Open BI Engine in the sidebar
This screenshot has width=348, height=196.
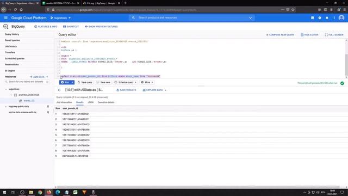[10, 71]
